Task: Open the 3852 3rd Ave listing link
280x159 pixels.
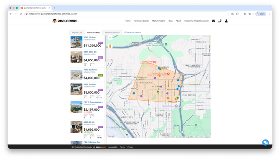Action: (x=90, y=84)
